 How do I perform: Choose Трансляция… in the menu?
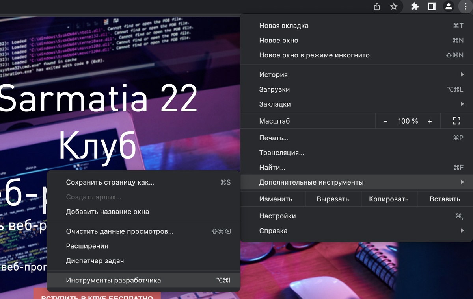[x=356, y=153]
